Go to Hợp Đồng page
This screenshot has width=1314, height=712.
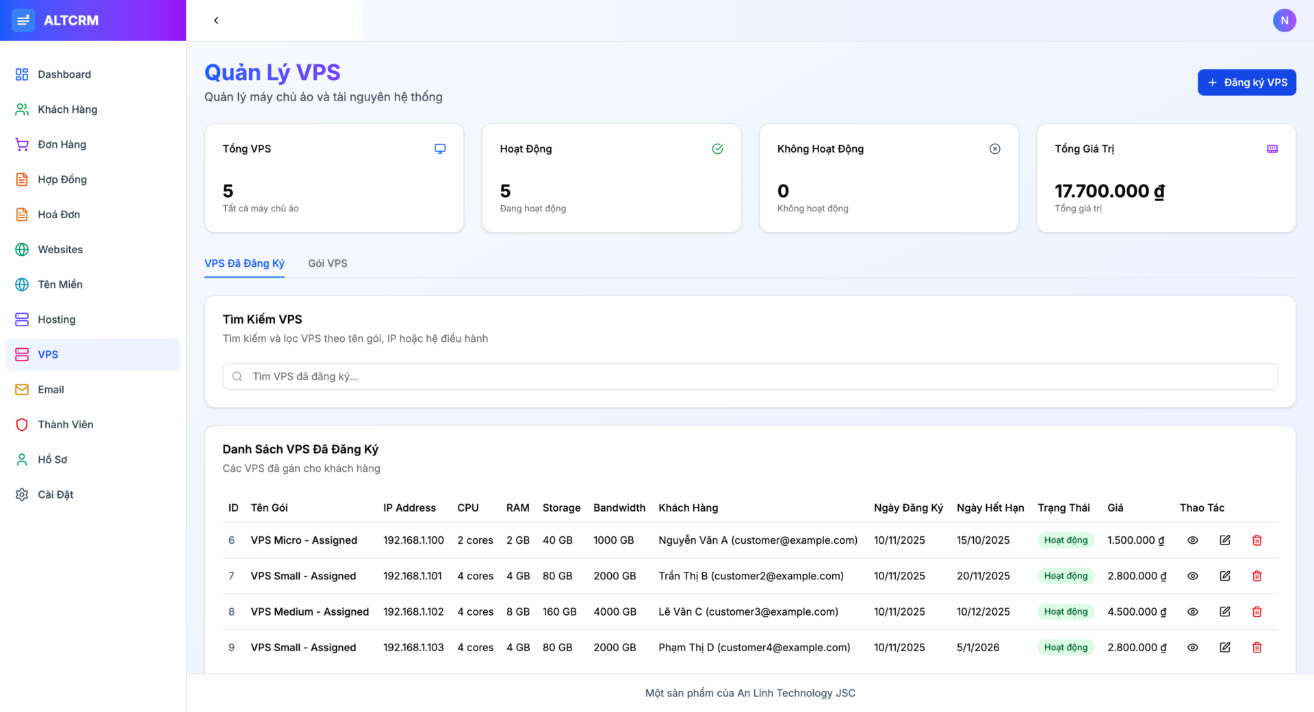pyautogui.click(x=63, y=179)
